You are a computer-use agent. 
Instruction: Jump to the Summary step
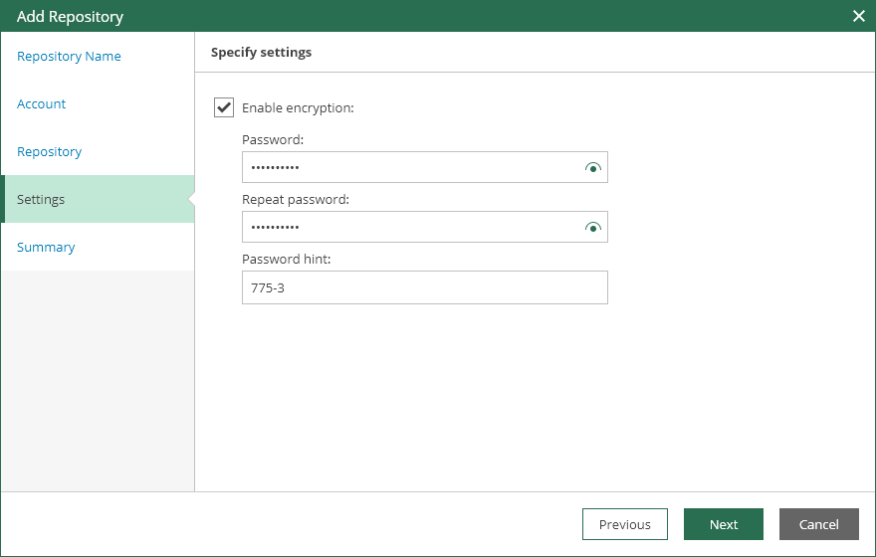pyautogui.click(x=46, y=248)
